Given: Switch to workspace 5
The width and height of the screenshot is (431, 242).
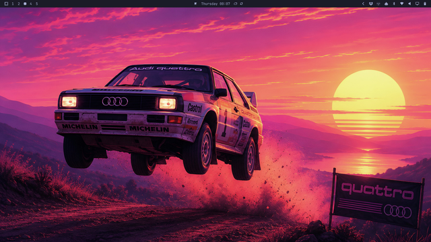Looking at the screenshot, I should coord(37,4).
